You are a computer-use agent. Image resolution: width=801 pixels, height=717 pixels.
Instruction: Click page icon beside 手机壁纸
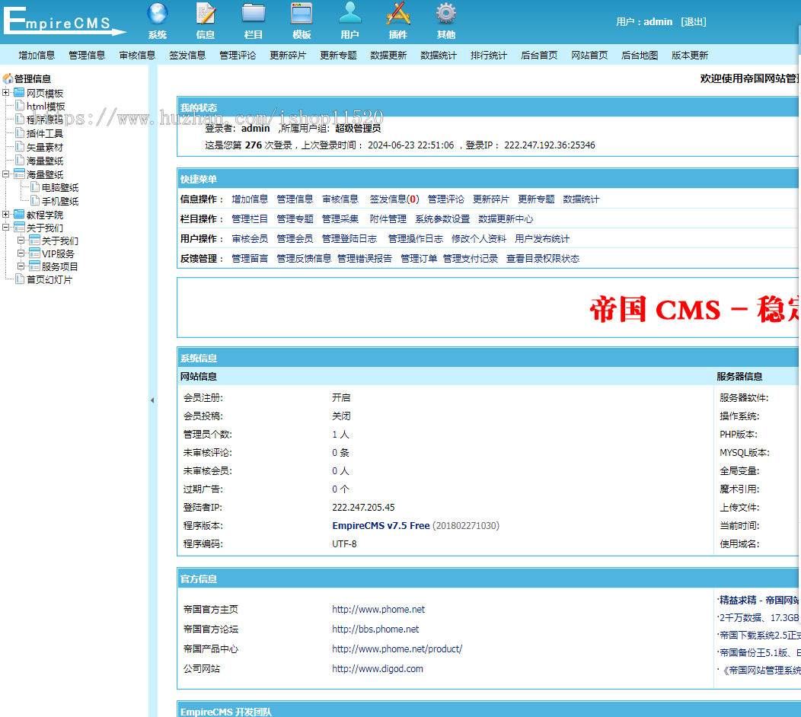click(35, 200)
